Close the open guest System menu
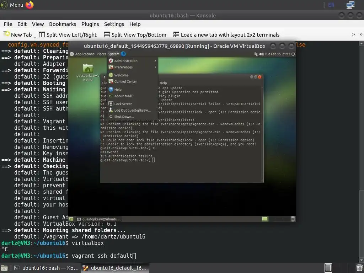Image resolution: width=364 pixels, height=273 pixels. [x=113, y=54]
